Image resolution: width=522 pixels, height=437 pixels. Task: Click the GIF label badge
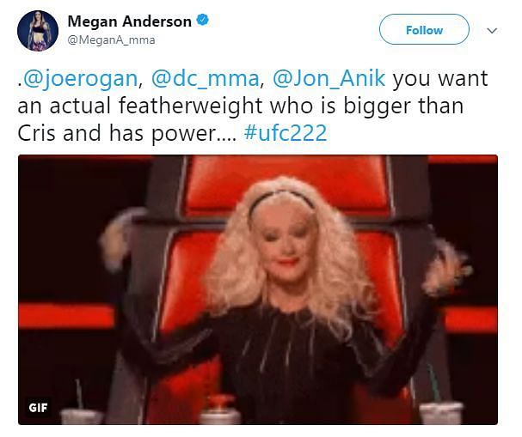coord(38,408)
